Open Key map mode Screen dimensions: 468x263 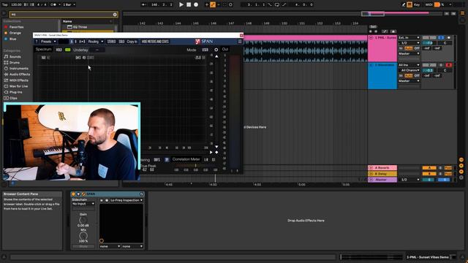pos(417,4)
